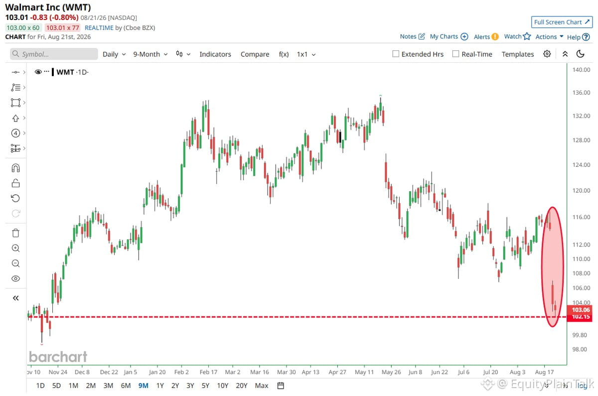
Task: Click the zoom in magnifier icon
Action: (x=15, y=248)
